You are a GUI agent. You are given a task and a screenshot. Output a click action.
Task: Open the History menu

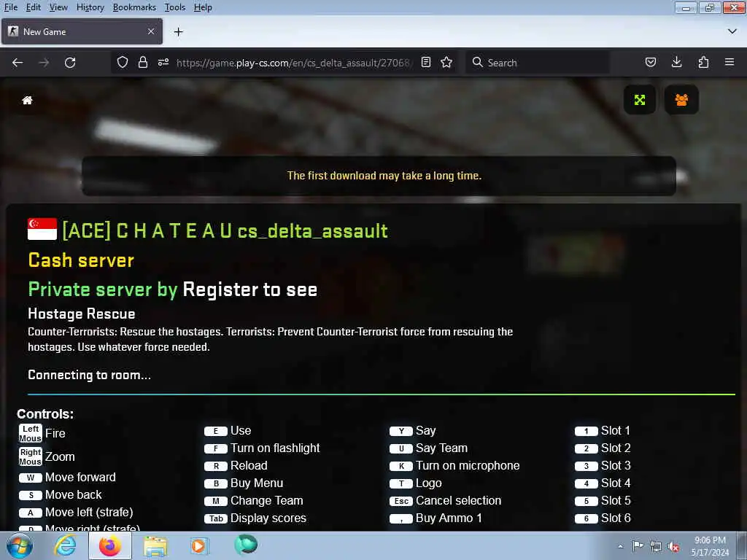point(90,7)
